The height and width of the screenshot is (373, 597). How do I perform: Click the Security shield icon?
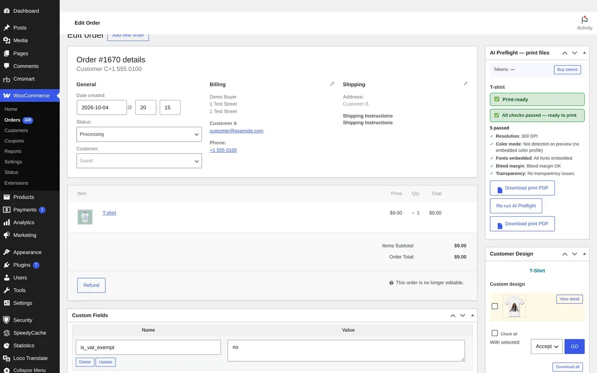[x=6, y=320]
